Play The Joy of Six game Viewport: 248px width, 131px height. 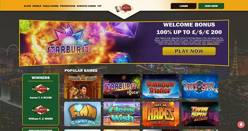coord(200,86)
